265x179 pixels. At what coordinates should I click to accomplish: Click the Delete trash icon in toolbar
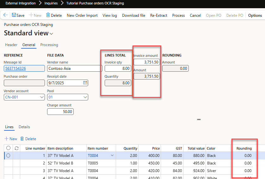click(48, 15)
